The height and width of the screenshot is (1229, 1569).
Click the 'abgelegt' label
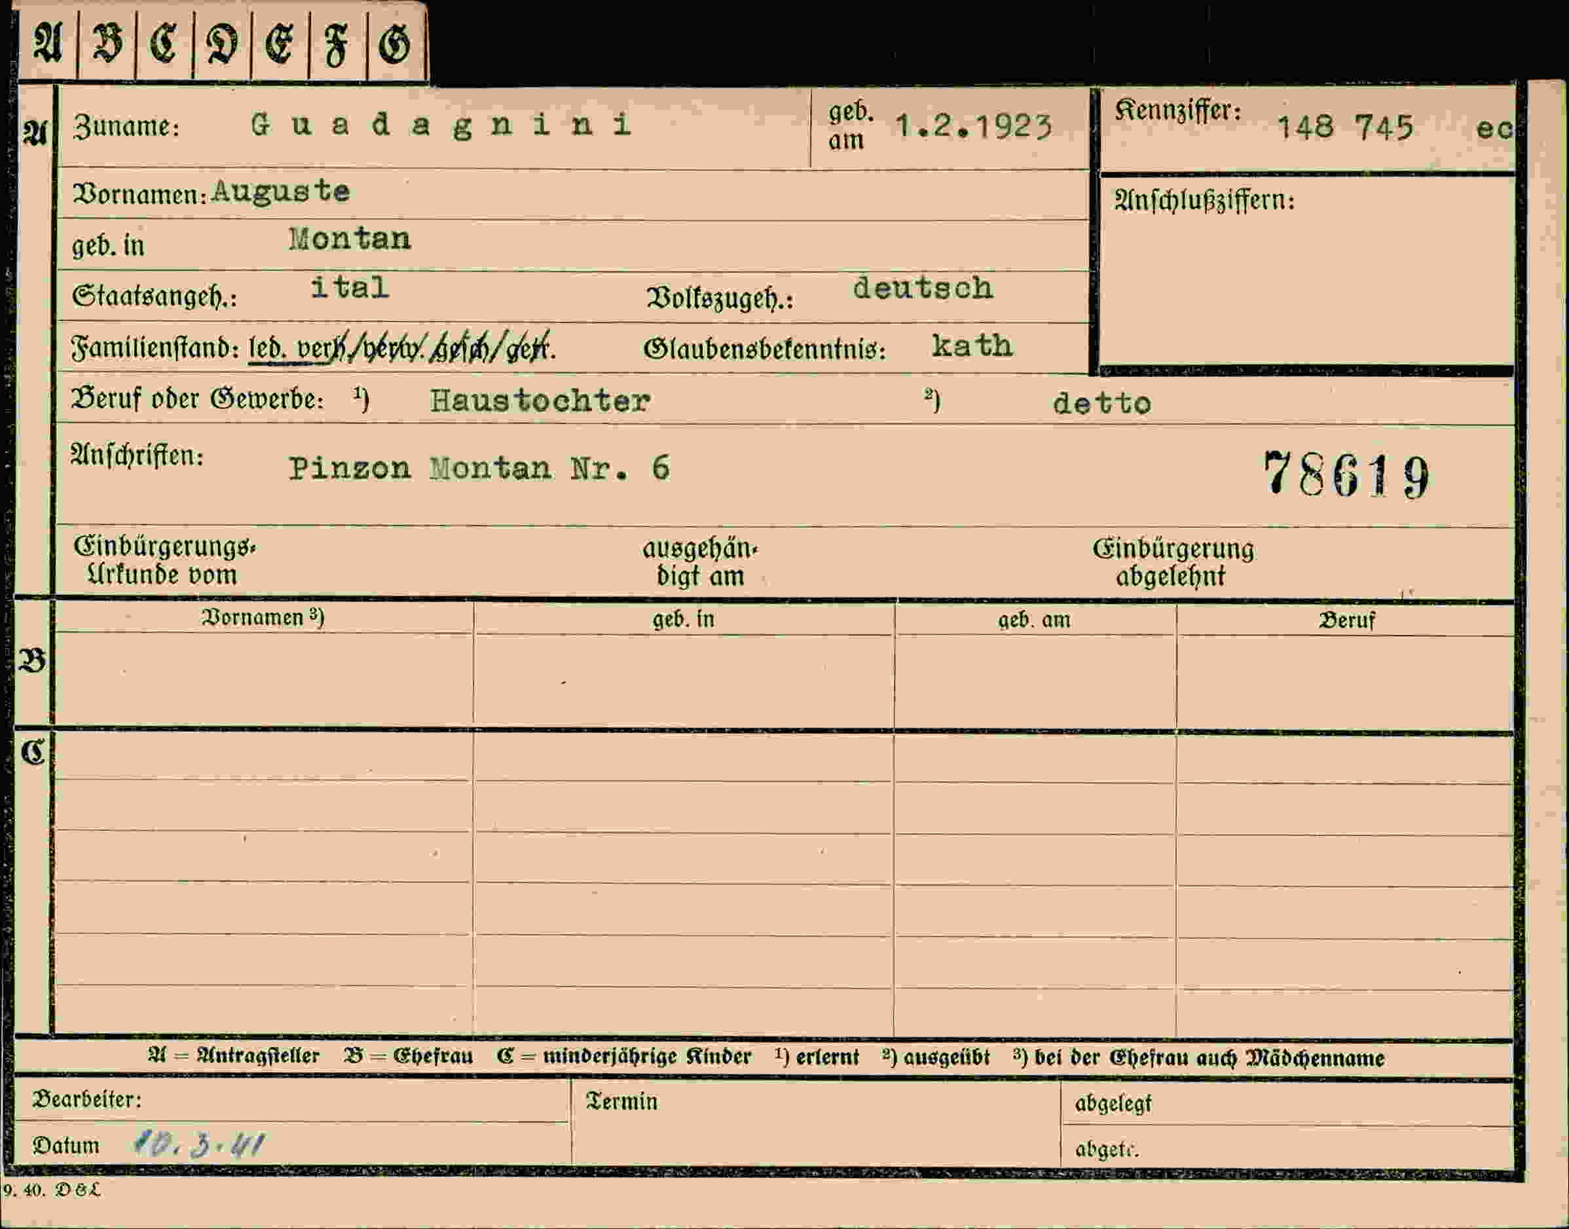(x=1113, y=1104)
